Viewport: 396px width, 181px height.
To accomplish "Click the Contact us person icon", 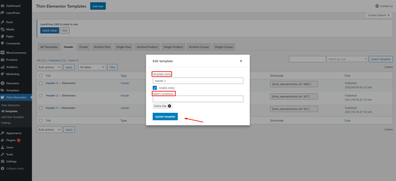I will pyautogui.click(x=377, y=6).
